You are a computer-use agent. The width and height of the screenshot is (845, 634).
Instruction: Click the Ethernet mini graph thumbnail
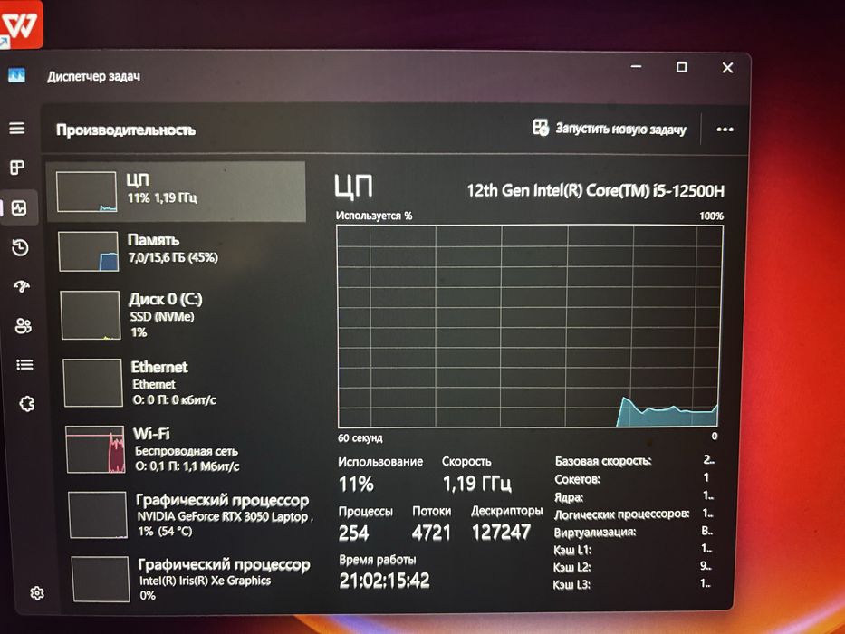coord(92,383)
